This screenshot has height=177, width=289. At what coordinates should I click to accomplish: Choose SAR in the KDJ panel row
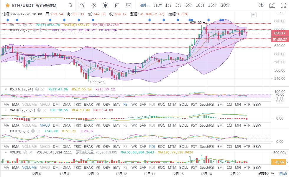143,147
